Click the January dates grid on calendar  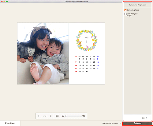pyautogui.click(x=87, y=64)
